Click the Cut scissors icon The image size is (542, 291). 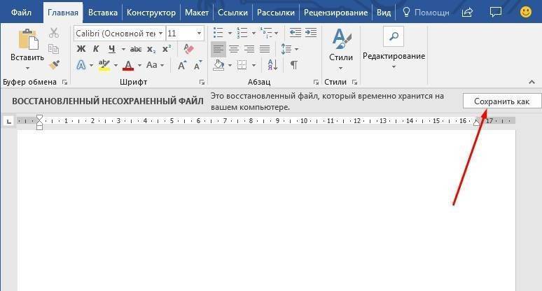(54, 34)
